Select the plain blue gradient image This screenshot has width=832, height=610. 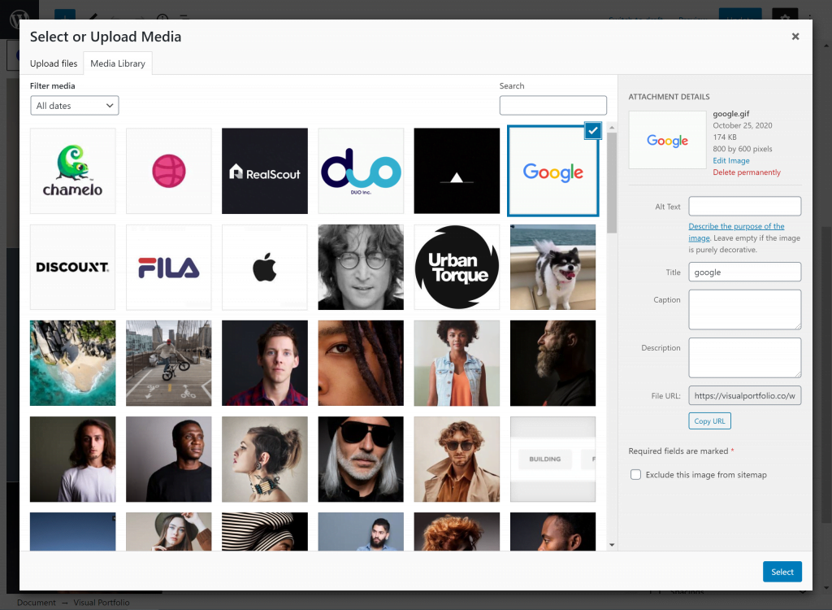point(72,532)
